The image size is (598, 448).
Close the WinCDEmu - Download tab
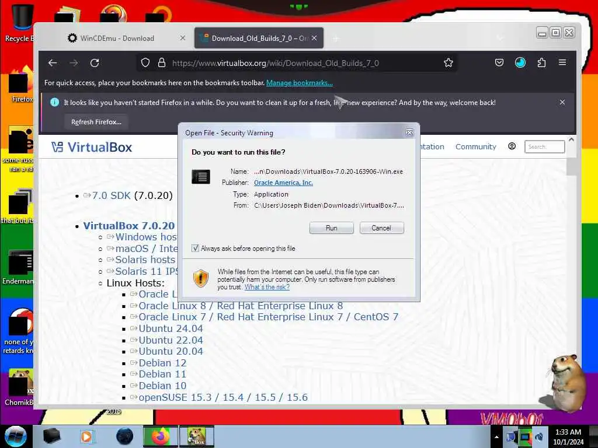[x=183, y=38]
